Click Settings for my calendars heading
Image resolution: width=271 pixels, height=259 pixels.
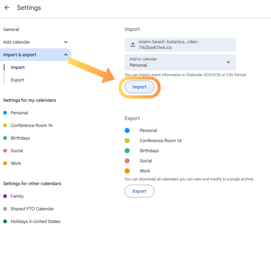30,100
